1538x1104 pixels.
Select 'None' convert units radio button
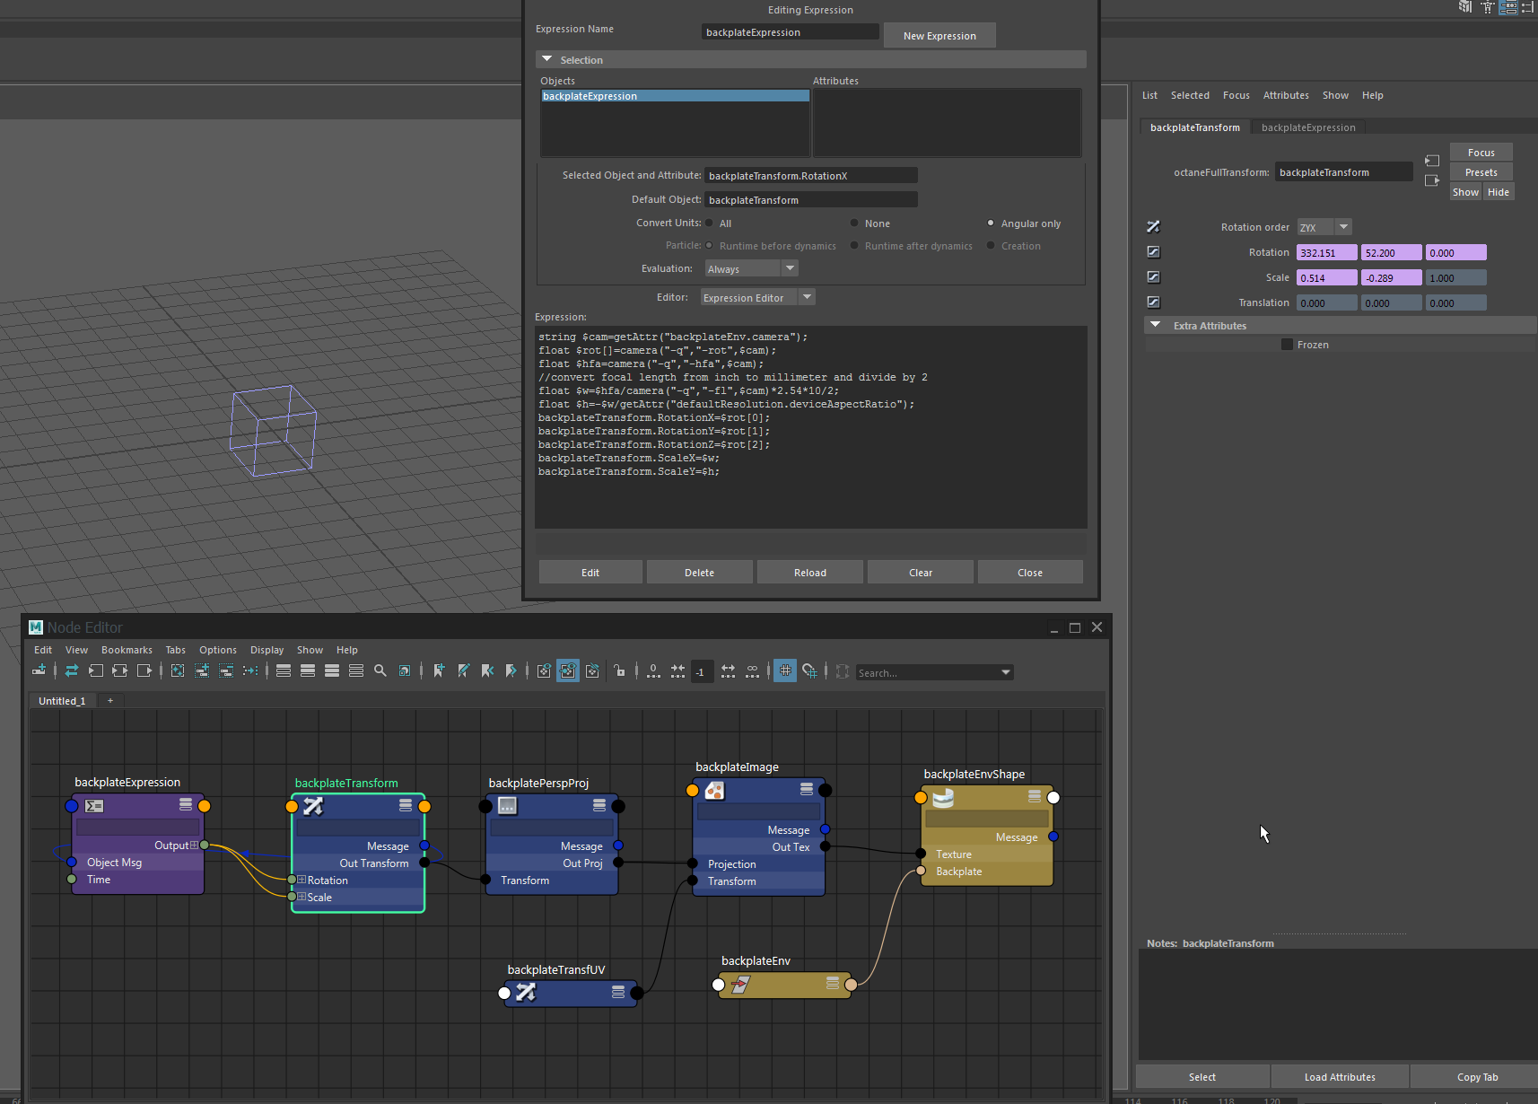click(x=854, y=223)
